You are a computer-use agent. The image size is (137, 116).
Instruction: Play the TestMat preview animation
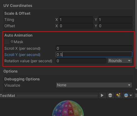coord(102,95)
